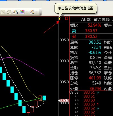Click the 总笔 value 5240
The height and width of the screenshot is (116, 113).
97,83
